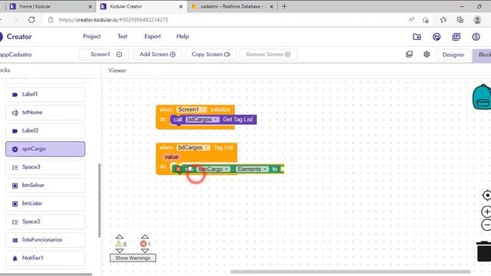The image size is (491, 276).
Task: Open the Export menu
Action: click(153, 36)
